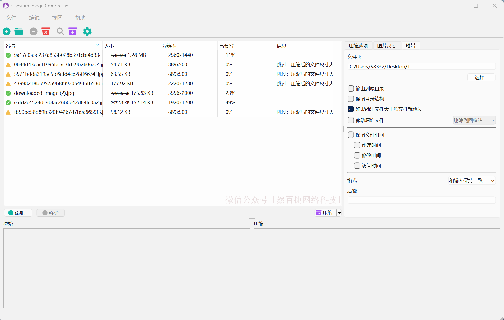Expand the arrow next to 压缩 button
504x320 pixels.
(x=339, y=213)
